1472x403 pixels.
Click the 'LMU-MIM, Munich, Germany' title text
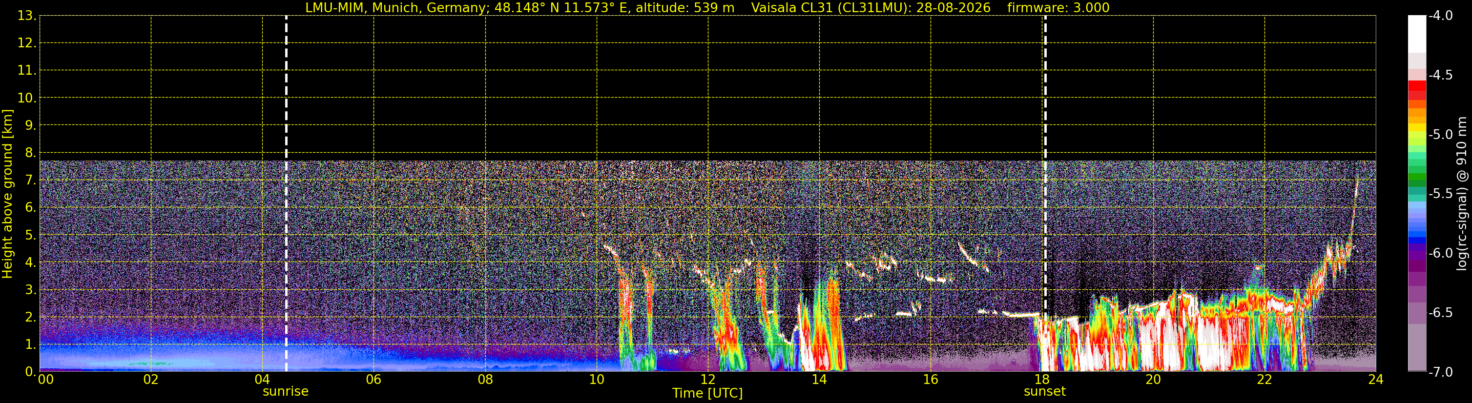pos(392,7)
